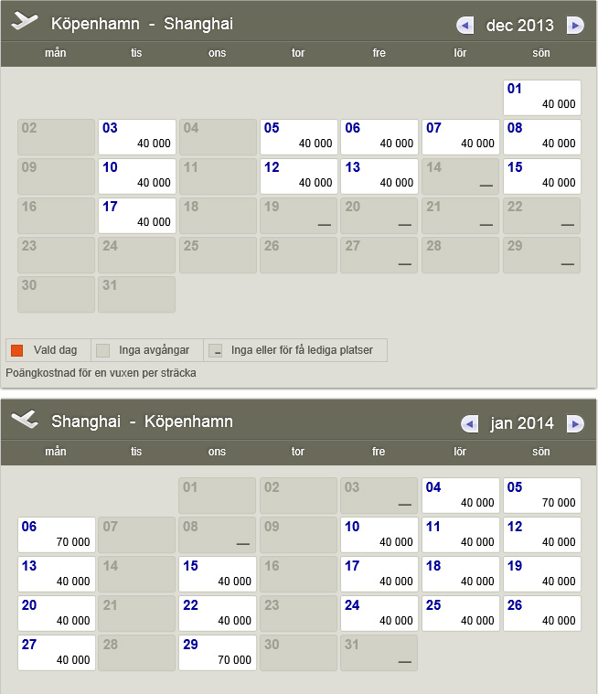Viewport: 598px width, 694px height.
Task: Choose December 08 outbound Sunday
Action: point(541,137)
